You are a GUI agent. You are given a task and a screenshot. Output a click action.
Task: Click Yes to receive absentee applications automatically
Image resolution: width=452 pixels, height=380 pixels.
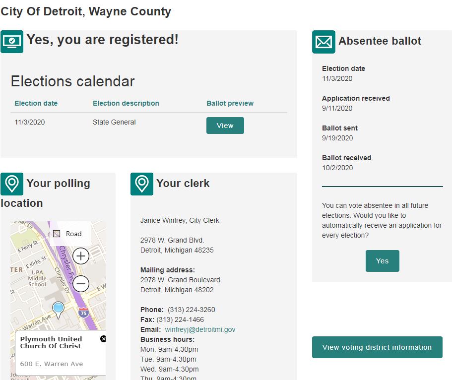[382, 261]
